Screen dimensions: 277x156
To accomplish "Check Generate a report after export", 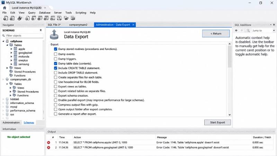I will pyautogui.click(x=55, y=114).
